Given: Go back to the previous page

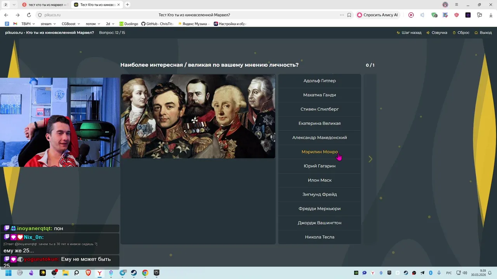Looking at the screenshot, I should [x=6, y=15].
